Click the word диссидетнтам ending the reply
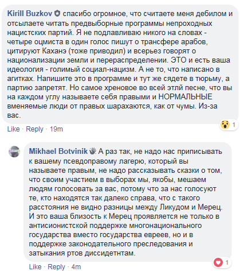Image resolution: width=240 pixels, height=271 pixels. click(x=110, y=253)
